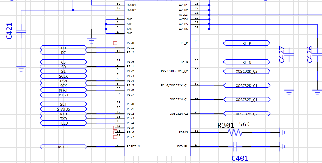
Task: Select the MISO net port
Action: pyautogui.click(x=64, y=95)
